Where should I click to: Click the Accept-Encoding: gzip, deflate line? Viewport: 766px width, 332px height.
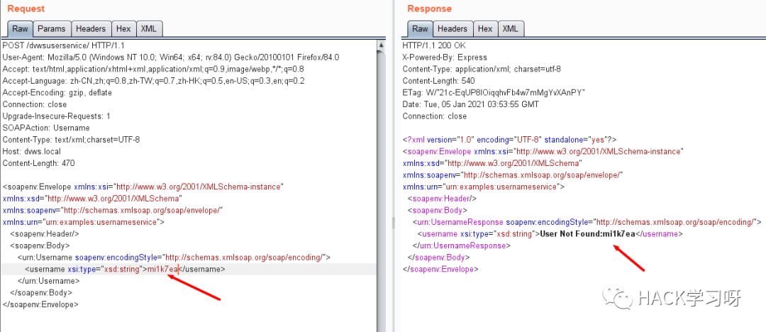[57, 92]
